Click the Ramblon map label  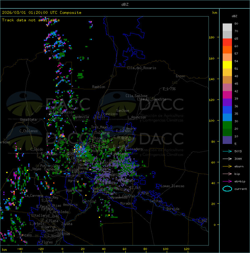99,87
